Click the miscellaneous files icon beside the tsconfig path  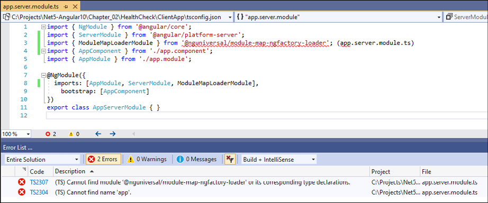6,17
